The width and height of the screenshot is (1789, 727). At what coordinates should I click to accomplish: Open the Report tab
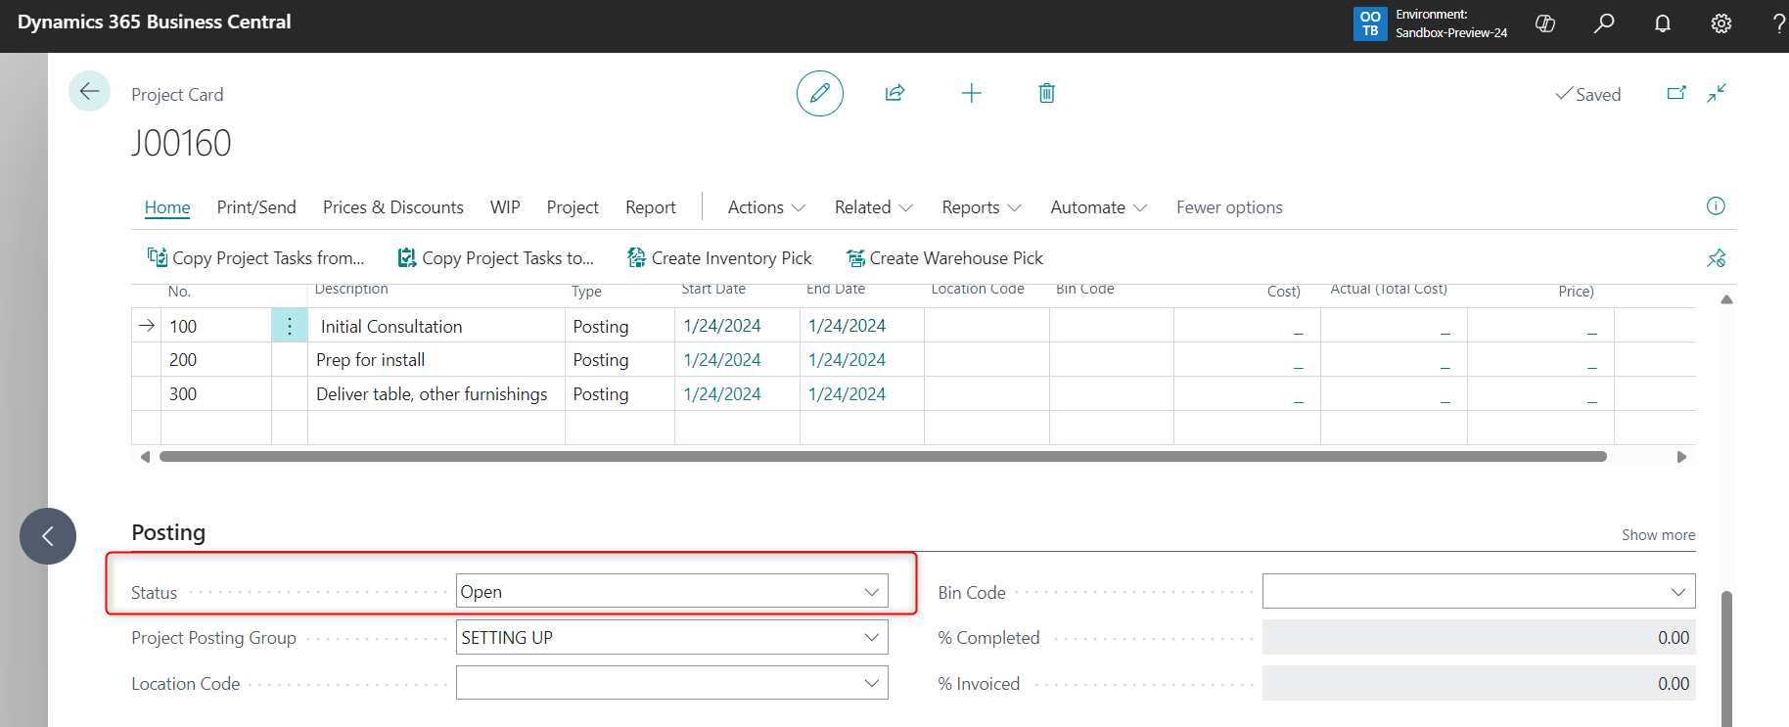pyautogui.click(x=651, y=207)
